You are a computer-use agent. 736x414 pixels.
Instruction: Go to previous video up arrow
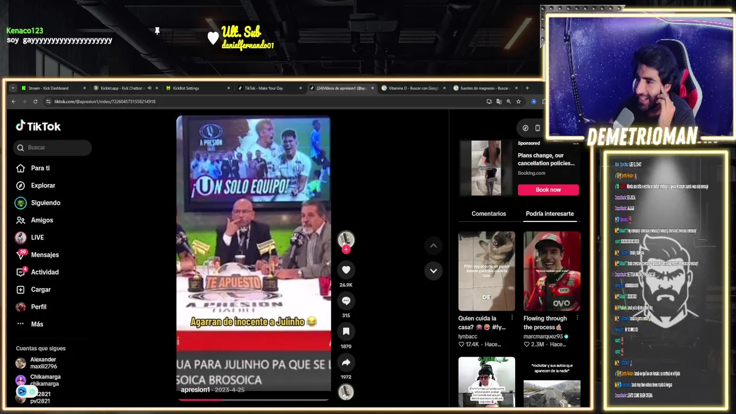pyautogui.click(x=434, y=246)
